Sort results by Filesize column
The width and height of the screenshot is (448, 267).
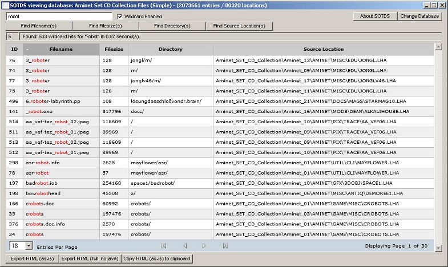[x=114, y=50]
